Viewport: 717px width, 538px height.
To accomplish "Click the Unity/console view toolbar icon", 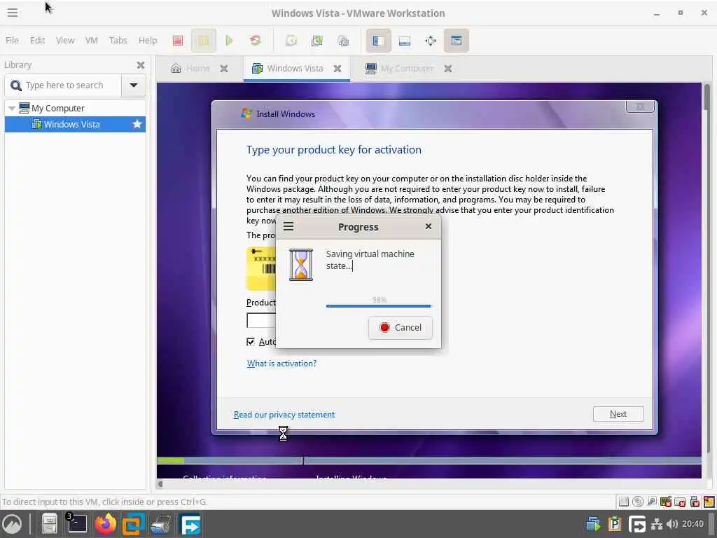I will click(x=457, y=41).
